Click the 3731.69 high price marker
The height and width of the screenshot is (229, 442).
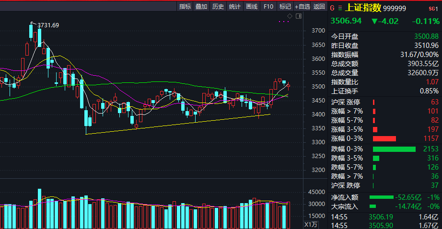(48, 25)
